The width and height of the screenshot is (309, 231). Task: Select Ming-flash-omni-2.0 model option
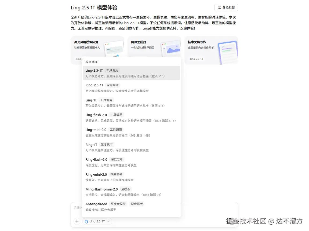click(x=132, y=192)
